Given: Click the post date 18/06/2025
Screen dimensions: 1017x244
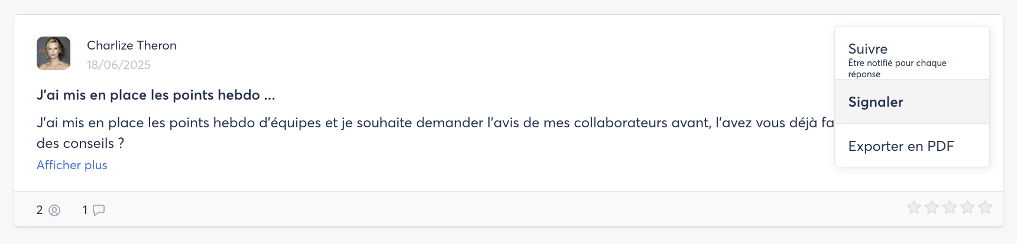Looking at the screenshot, I should [x=118, y=65].
